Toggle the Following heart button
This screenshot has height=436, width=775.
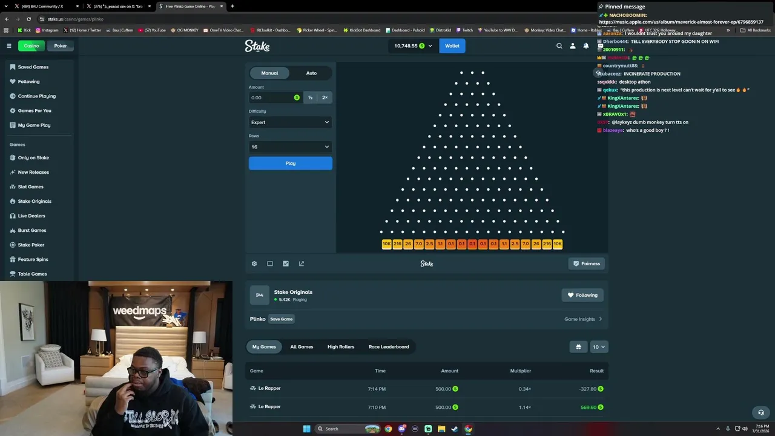[582, 296]
